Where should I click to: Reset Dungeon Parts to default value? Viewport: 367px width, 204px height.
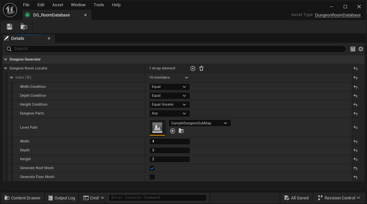(x=356, y=114)
